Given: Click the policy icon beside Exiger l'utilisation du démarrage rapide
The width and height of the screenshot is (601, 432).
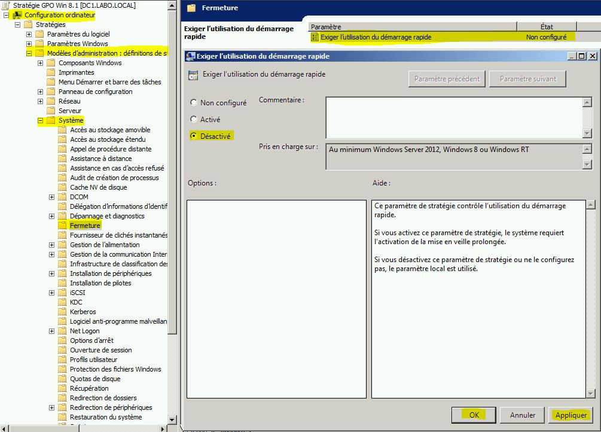Looking at the screenshot, I should (x=314, y=37).
